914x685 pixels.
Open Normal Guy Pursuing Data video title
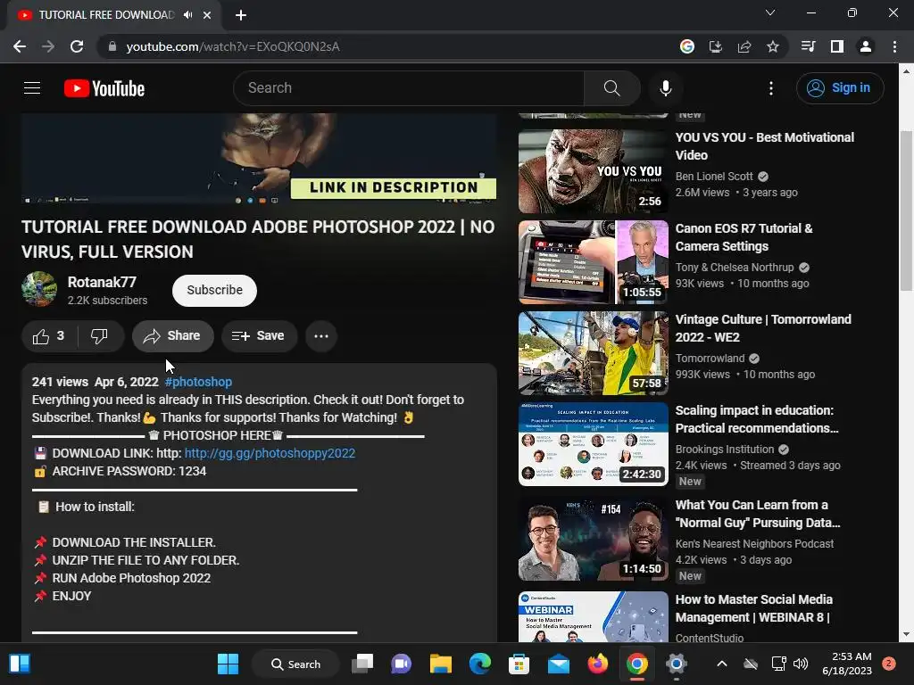758,514
